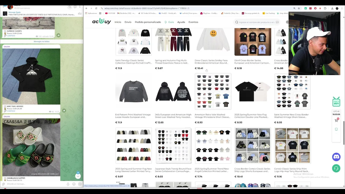Bookmark this page with the star
The height and width of the screenshot is (194, 345).
(299, 8)
